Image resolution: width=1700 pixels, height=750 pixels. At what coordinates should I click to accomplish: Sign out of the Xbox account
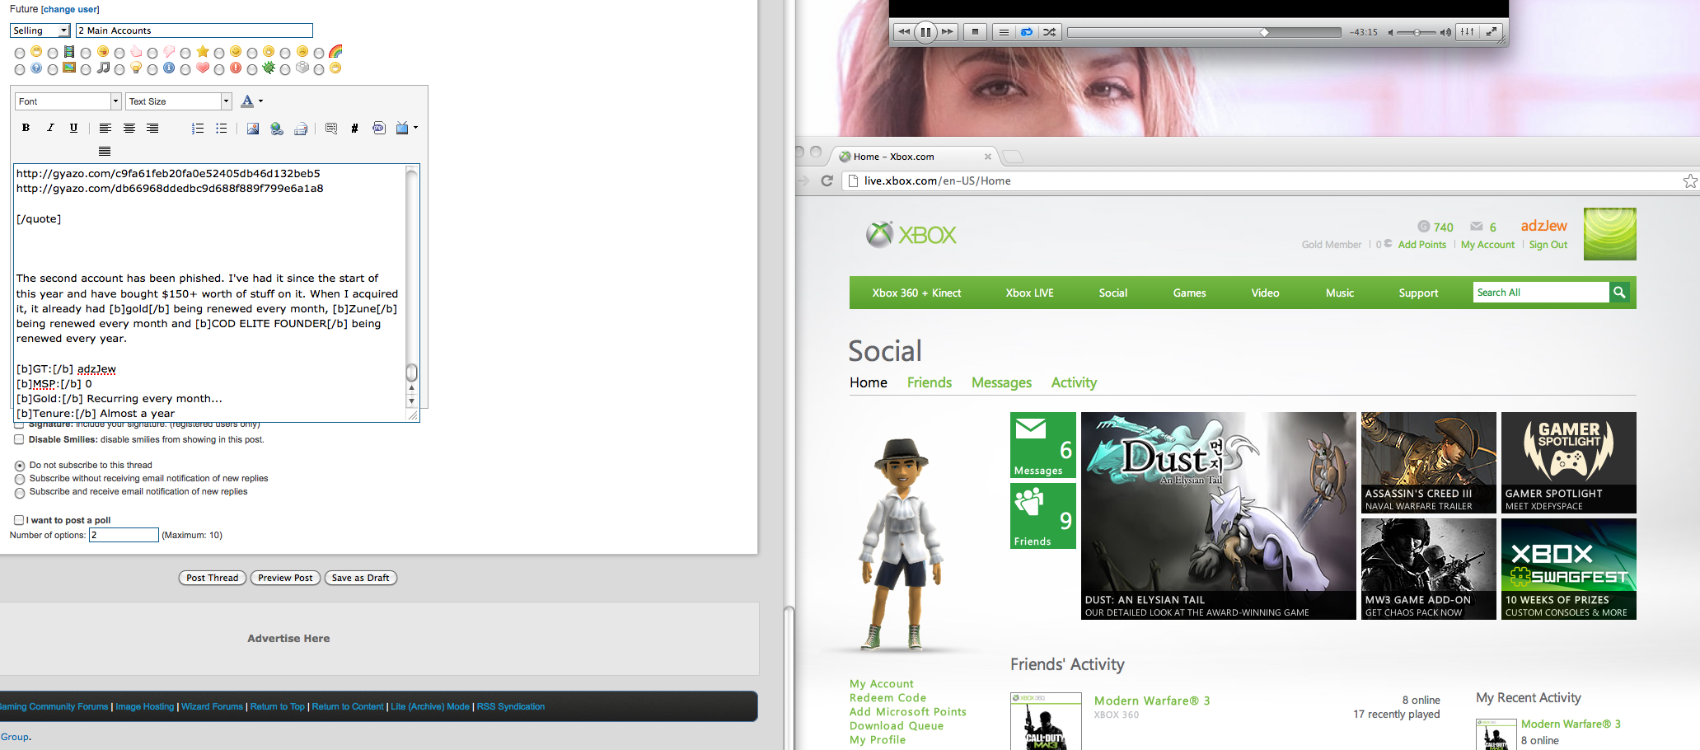1548,245
